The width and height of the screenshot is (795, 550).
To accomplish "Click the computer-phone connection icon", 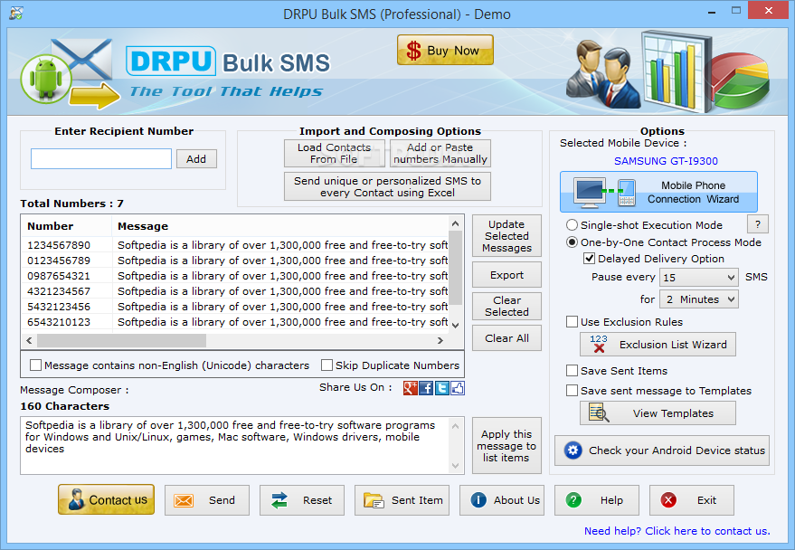I will tap(604, 192).
